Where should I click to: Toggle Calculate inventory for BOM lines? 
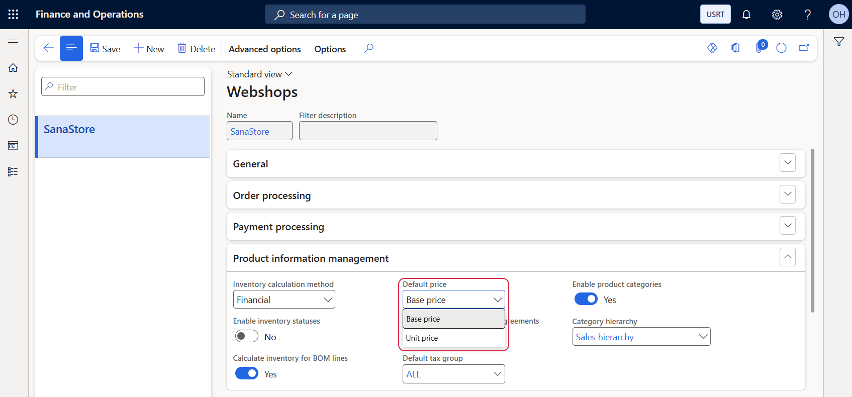pyautogui.click(x=247, y=373)
